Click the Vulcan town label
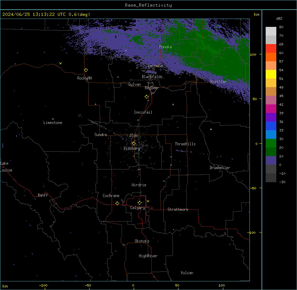Viewport: 297px width, 290px height. coord(187,273)
